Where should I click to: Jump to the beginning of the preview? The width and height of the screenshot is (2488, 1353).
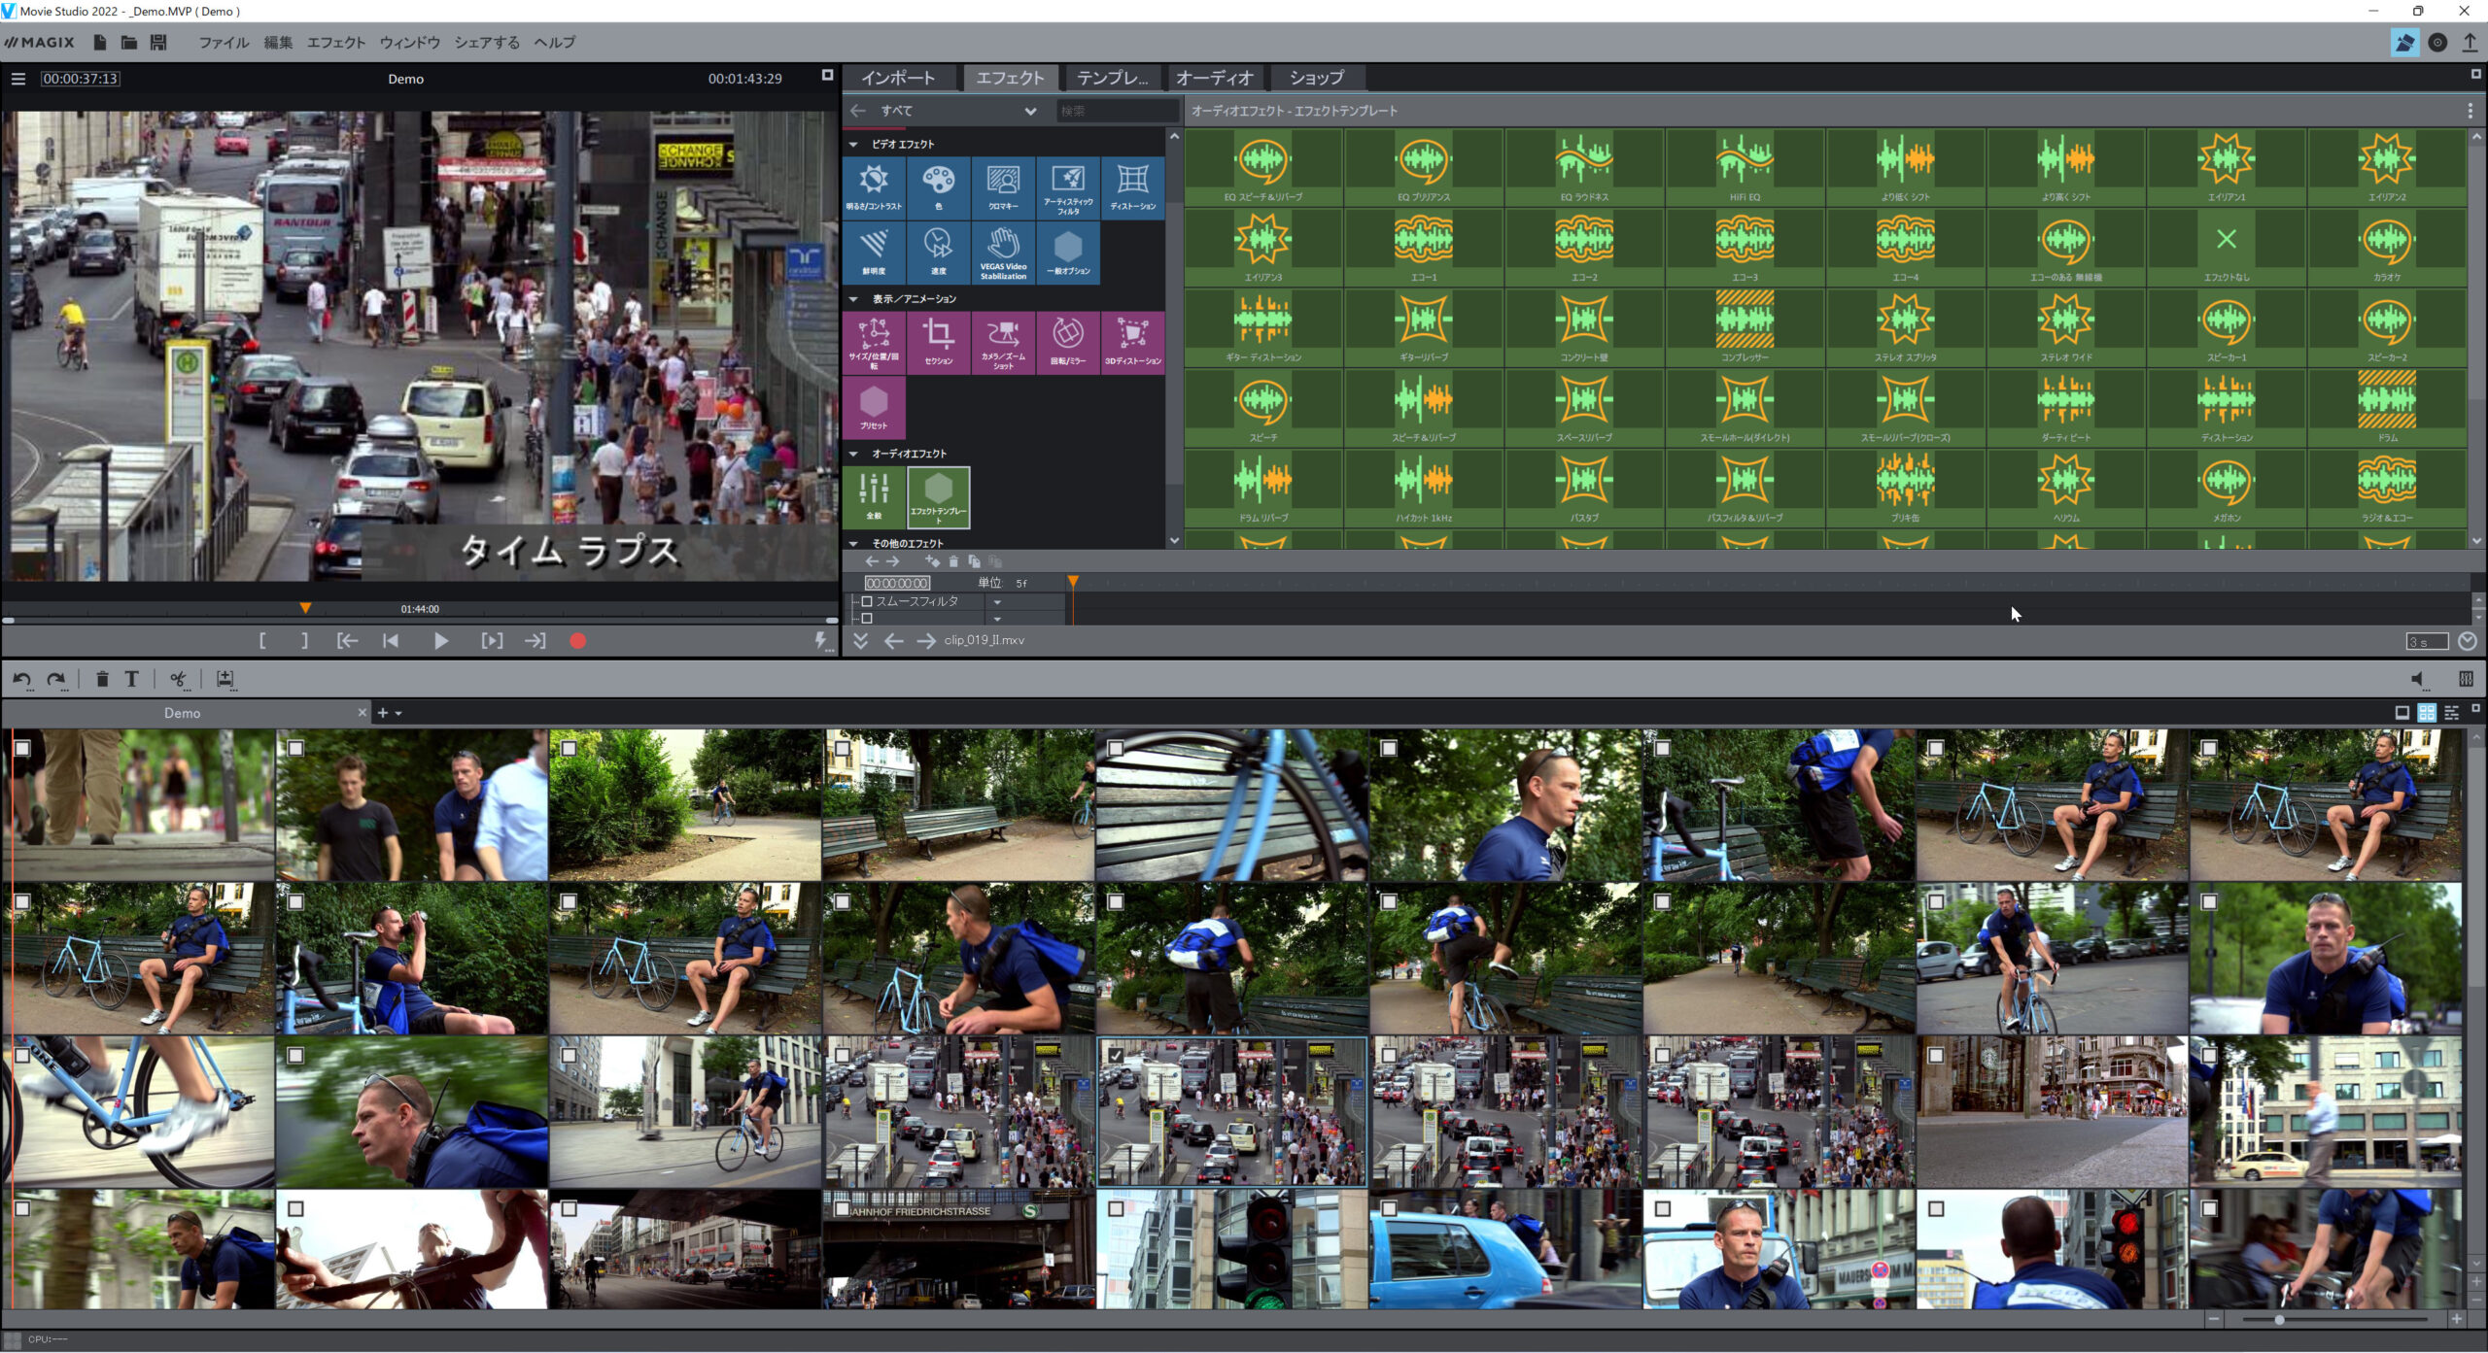[391, 641]
